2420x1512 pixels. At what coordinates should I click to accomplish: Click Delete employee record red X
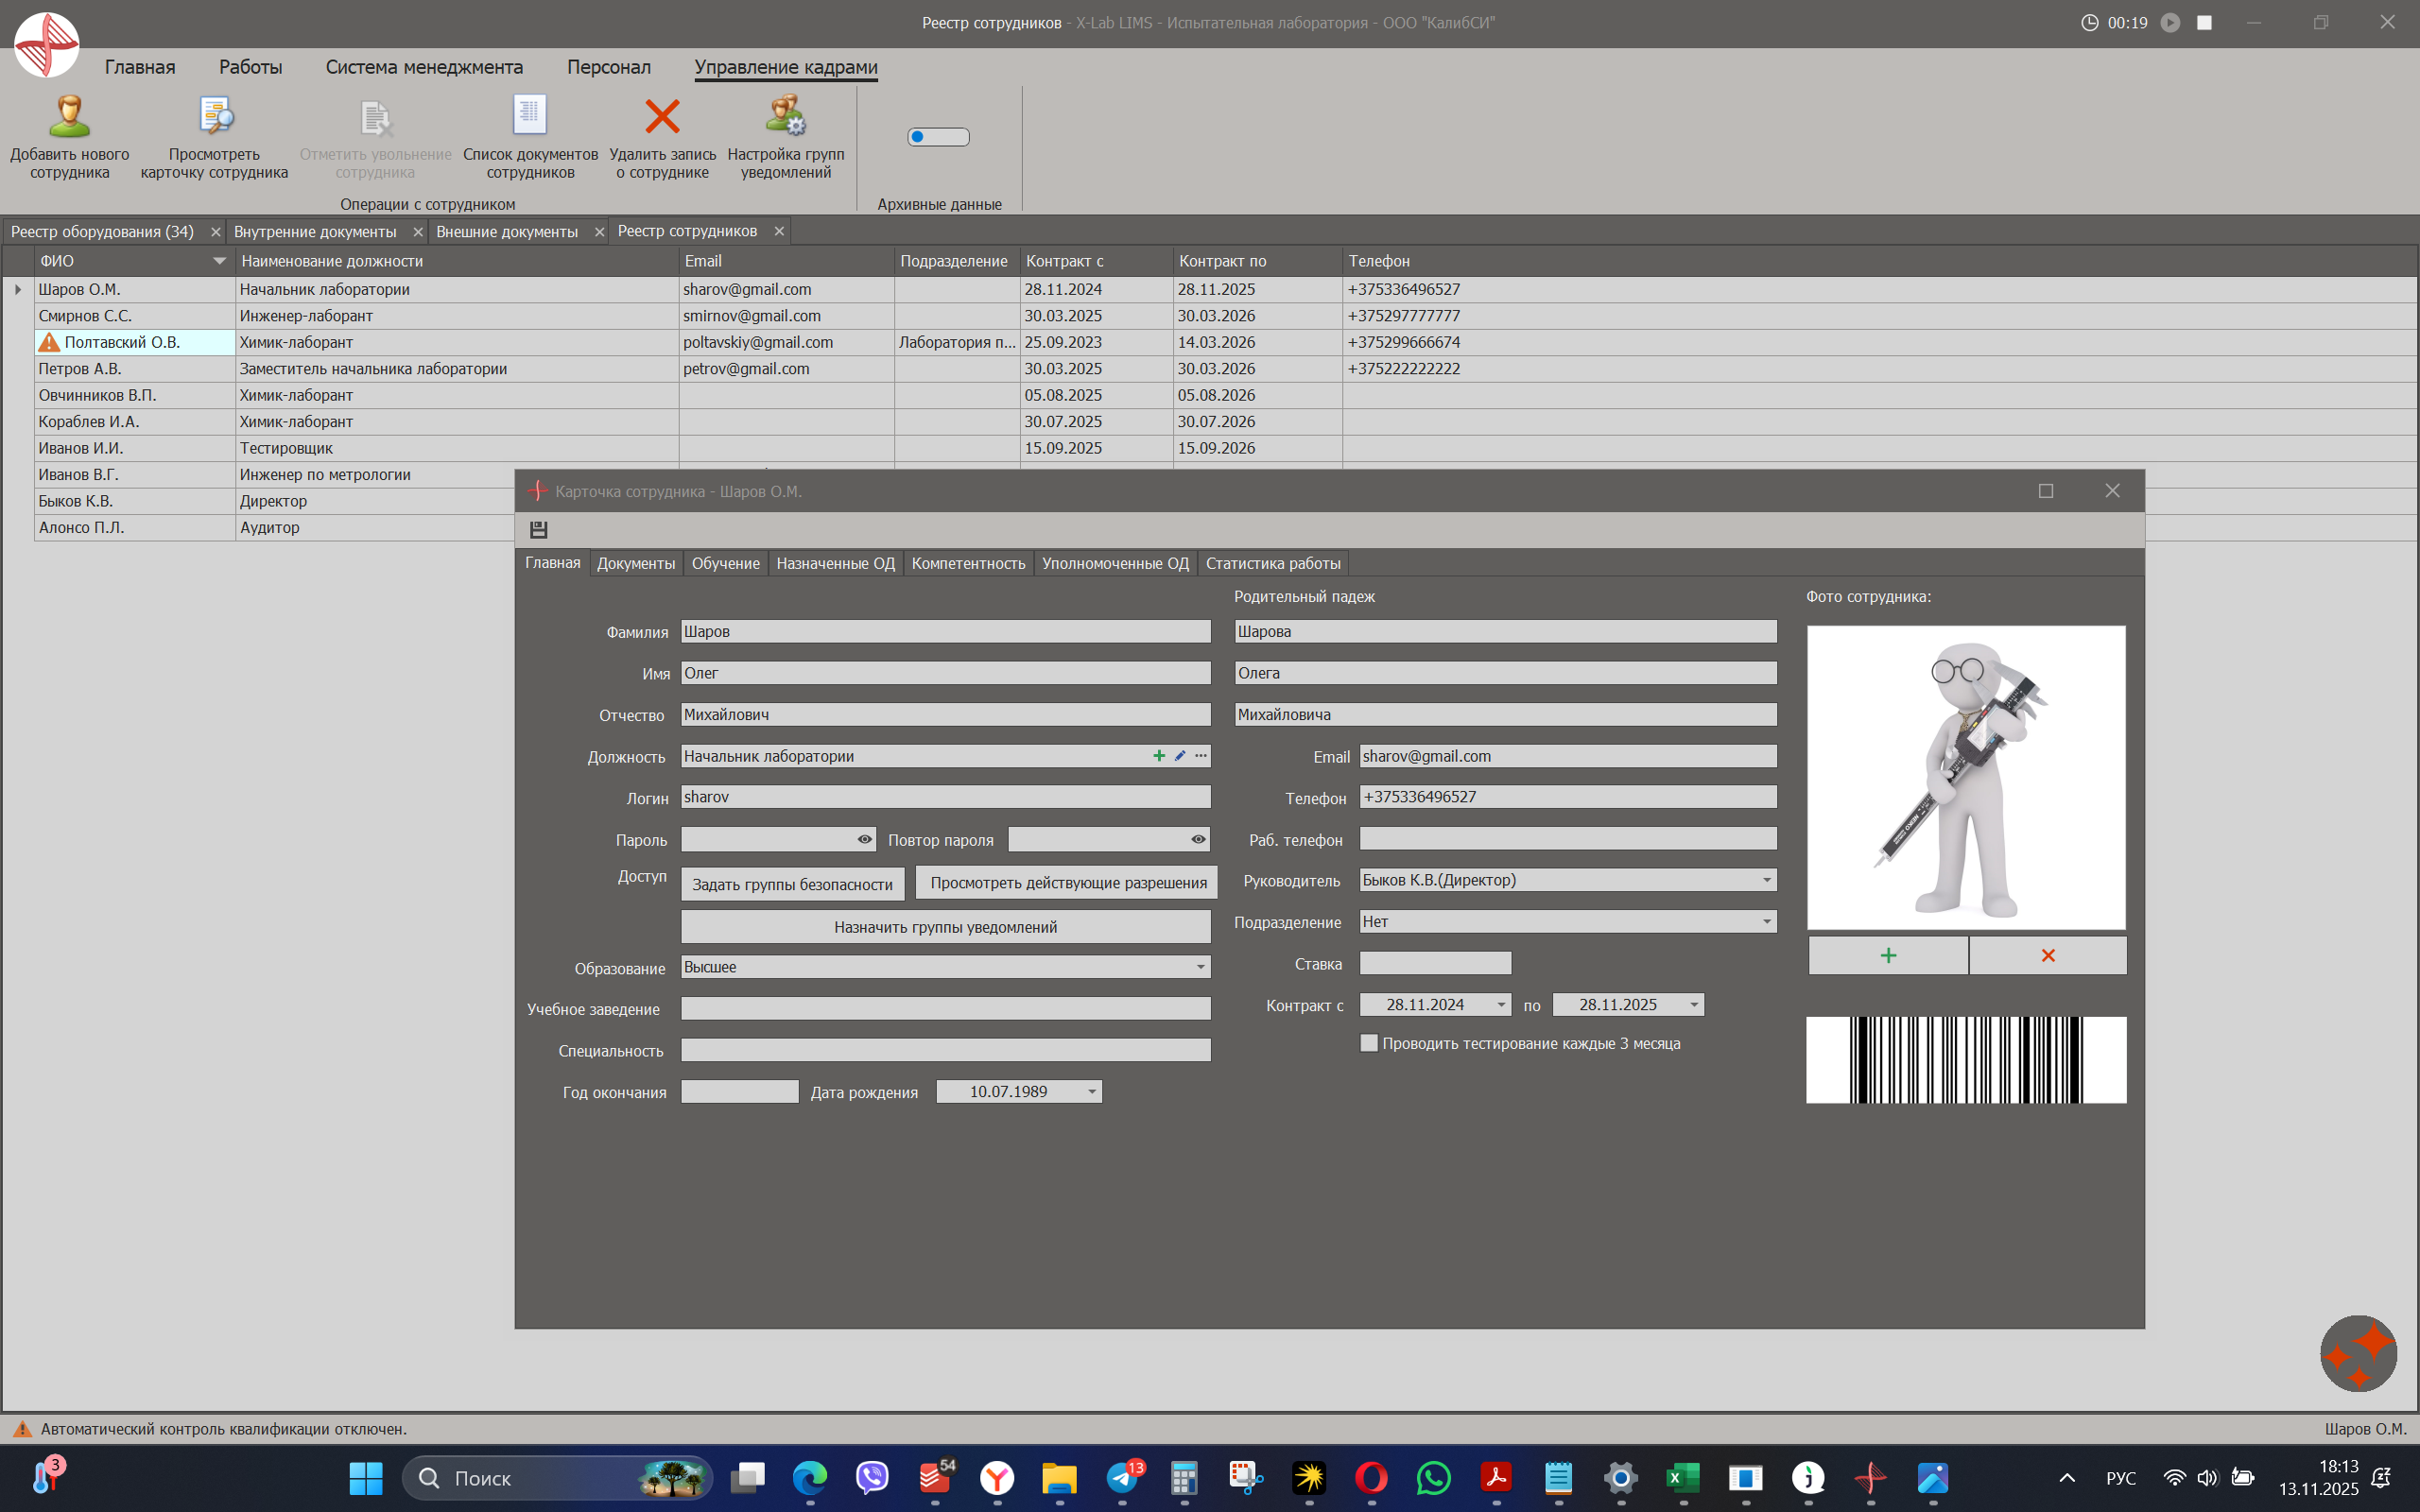[x=662, y=118]
